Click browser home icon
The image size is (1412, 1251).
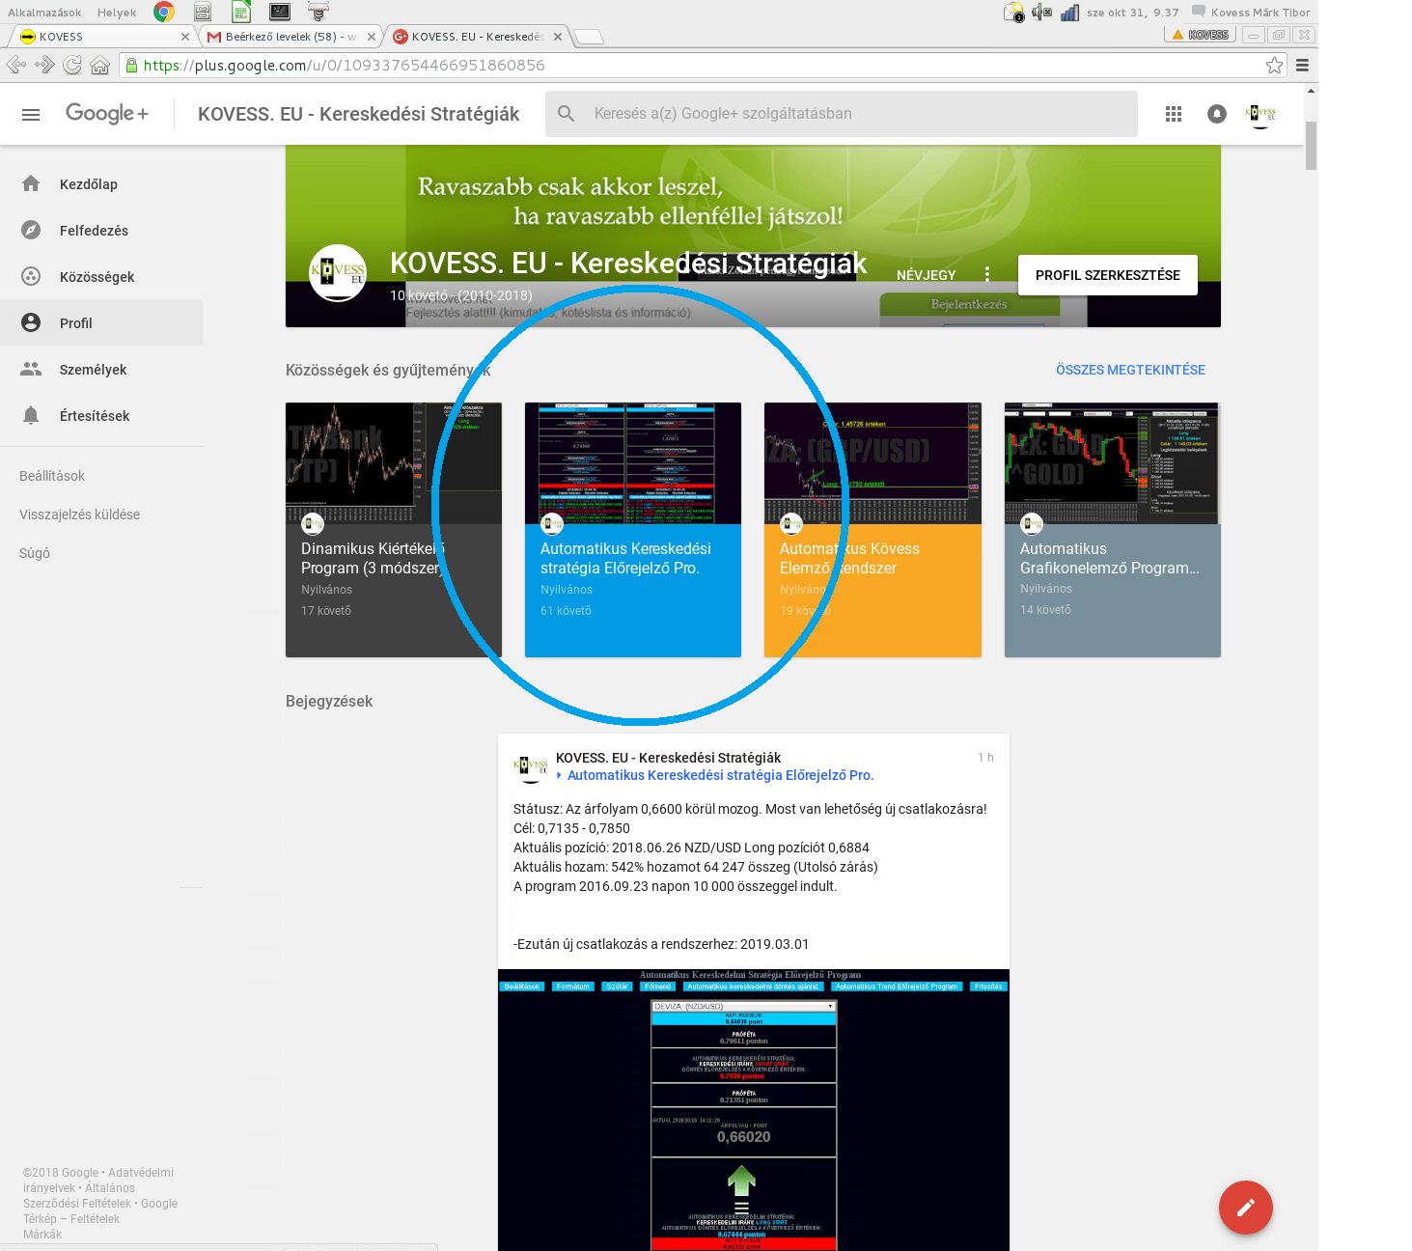click(x=99, y=65)
